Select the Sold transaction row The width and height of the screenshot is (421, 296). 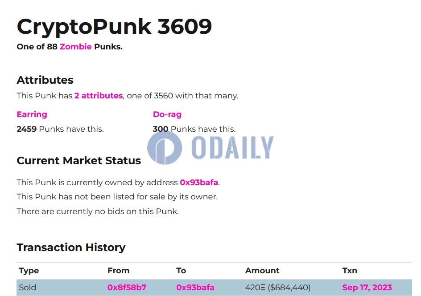tap(214, 288)
